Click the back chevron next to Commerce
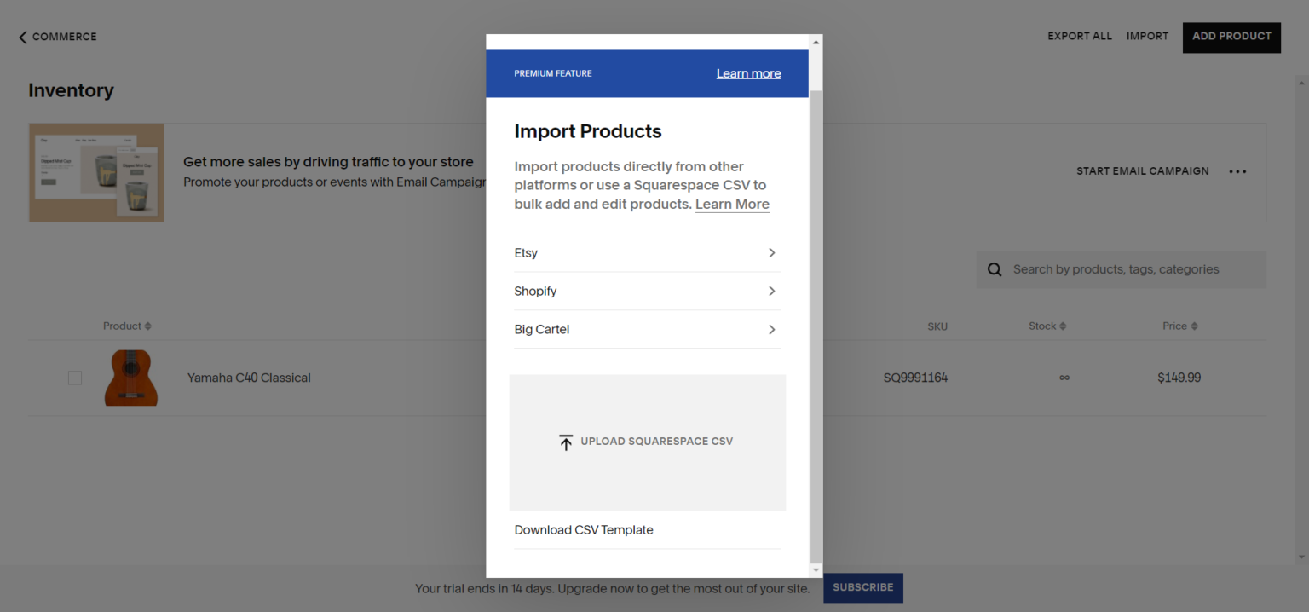Screen dimensions: 1309x612 point(21,37)
